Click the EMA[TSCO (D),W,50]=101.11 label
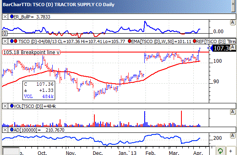The image size is (237, 155). tap(161, 41)
